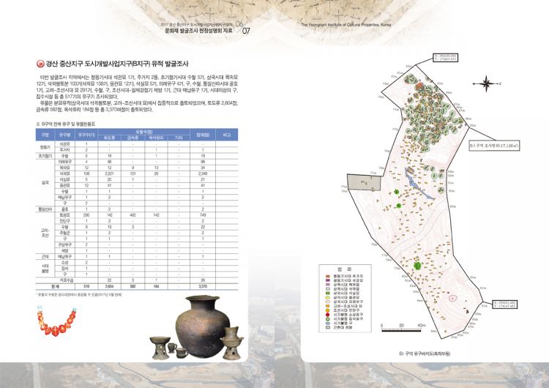Click the lidded pedestal vessel right of the jar
Image resolution: width=549 pixels, height=388 pixels.
pyautogui.click(x=231, y=343)
